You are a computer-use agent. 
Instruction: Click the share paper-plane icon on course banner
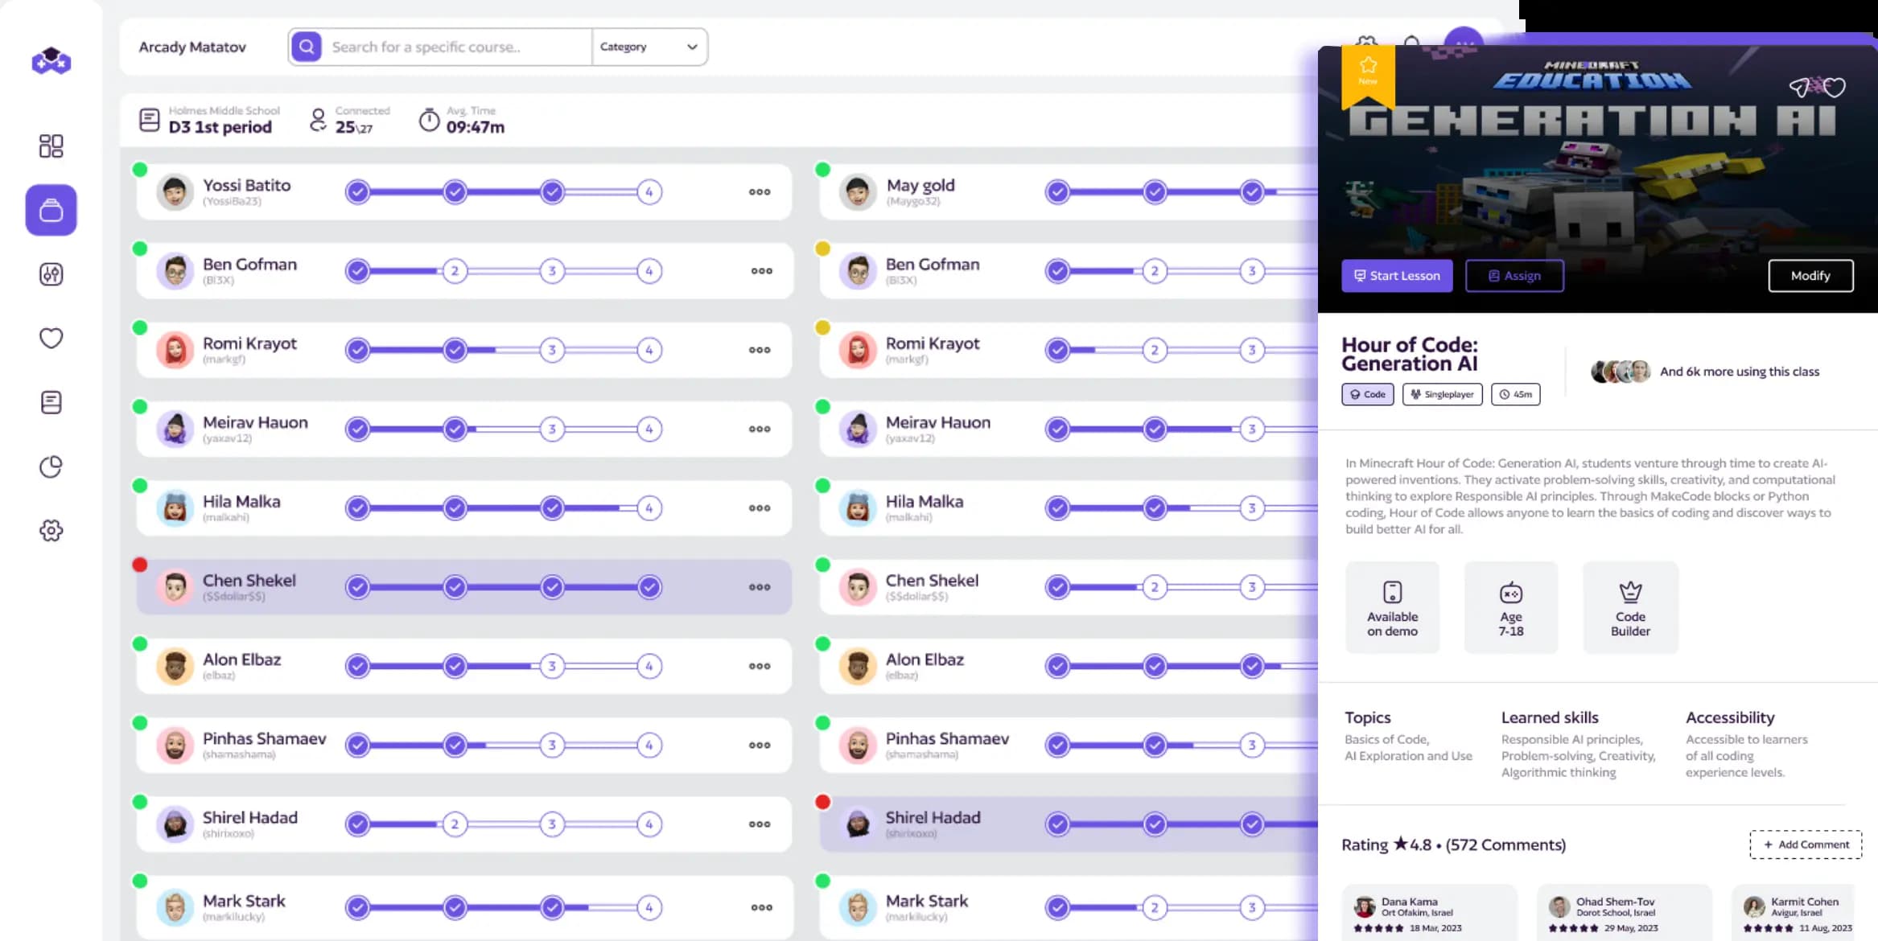[1799, 87]
